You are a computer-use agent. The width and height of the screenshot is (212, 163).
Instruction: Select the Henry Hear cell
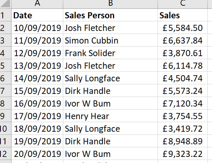click(110, 116)
